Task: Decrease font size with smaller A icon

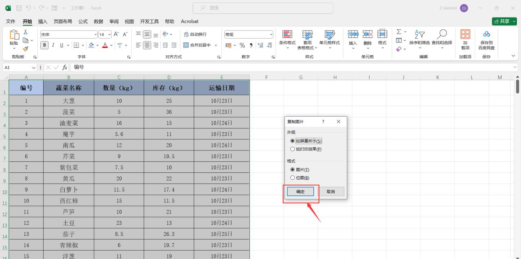Action: pos(125,35)
